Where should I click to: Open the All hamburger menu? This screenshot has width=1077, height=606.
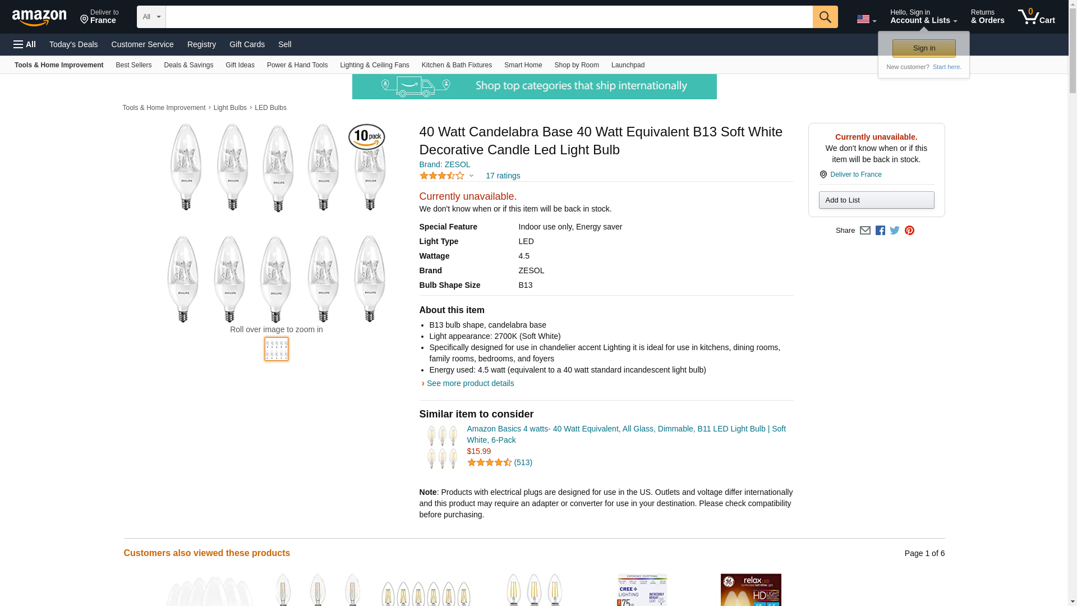tap(25, 44)
